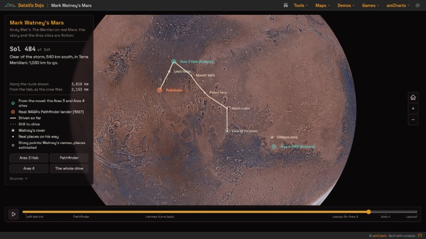This screenshot has height=239, width=426.
Task: Click the map home reset button
Action: point(413,97)
